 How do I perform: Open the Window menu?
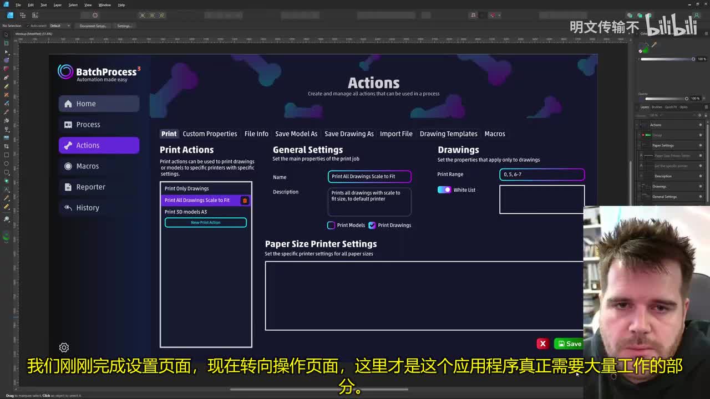(x=105, y=5)
